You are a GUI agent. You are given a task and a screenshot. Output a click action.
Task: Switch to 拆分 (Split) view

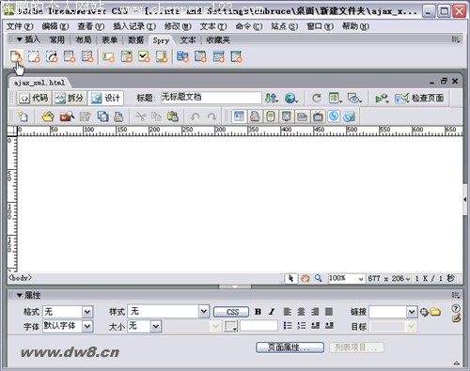(x=70, y=99)
